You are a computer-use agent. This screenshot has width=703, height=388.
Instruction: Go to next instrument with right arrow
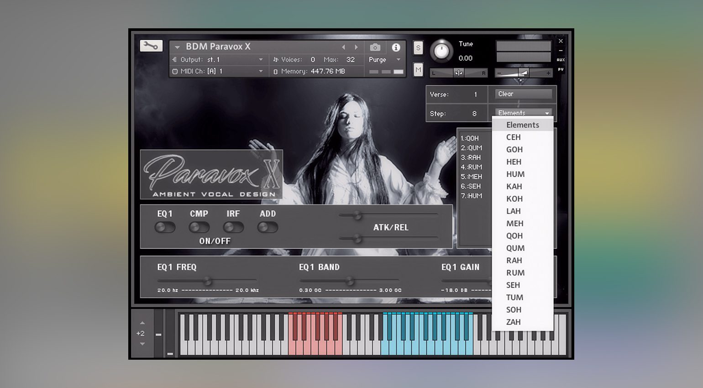[357, 47]
